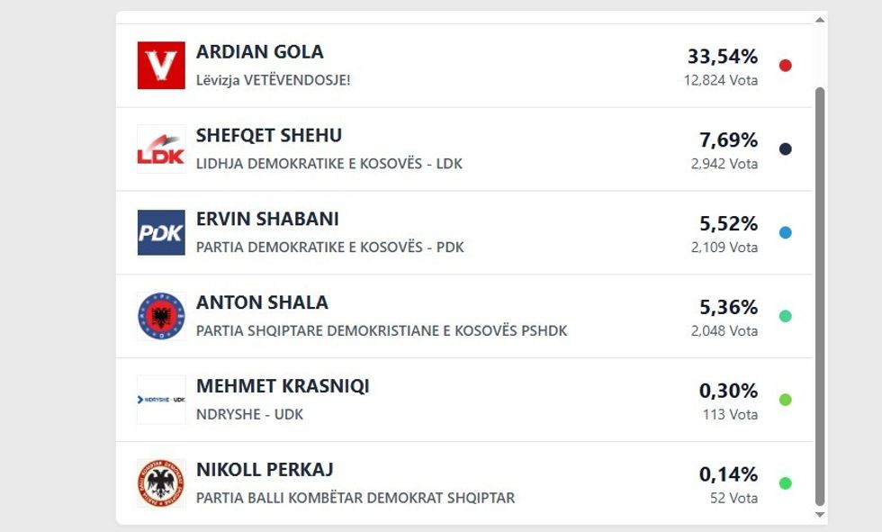Click Mehmet Krasniqi's 113 Vota count
The image size is (882, 532).
point(730,415)
